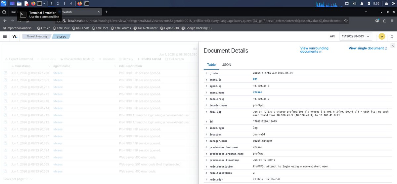Launch the file manager from the panel
This screenshot has width=397, height=184.
coord(19,3)
